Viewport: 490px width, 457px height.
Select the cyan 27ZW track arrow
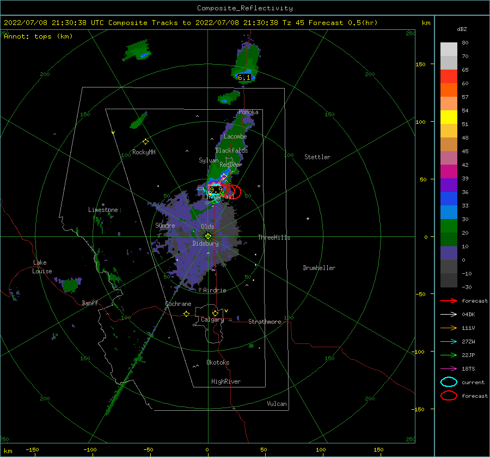tap(449, 342)
